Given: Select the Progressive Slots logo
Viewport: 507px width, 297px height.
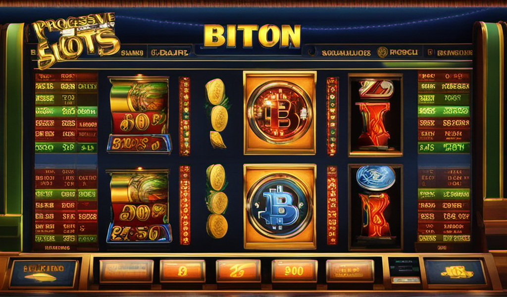Looking at the screenshot, I should [x=76, y=40].
